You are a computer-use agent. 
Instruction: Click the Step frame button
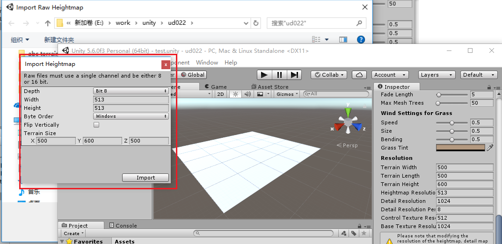[294, 75]
